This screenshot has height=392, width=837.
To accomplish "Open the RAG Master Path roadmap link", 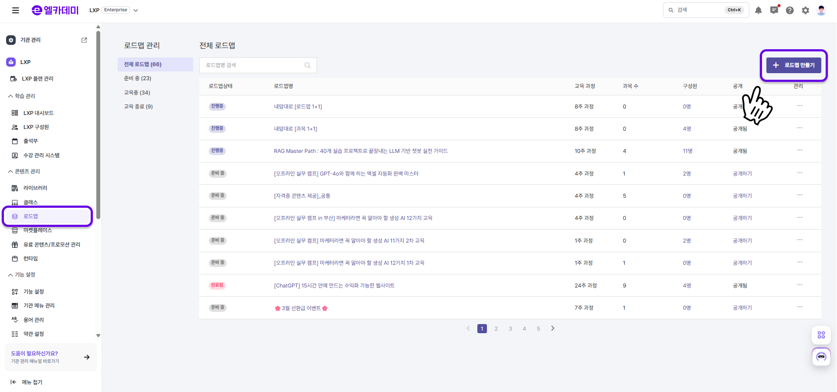I will coord(361,151).
